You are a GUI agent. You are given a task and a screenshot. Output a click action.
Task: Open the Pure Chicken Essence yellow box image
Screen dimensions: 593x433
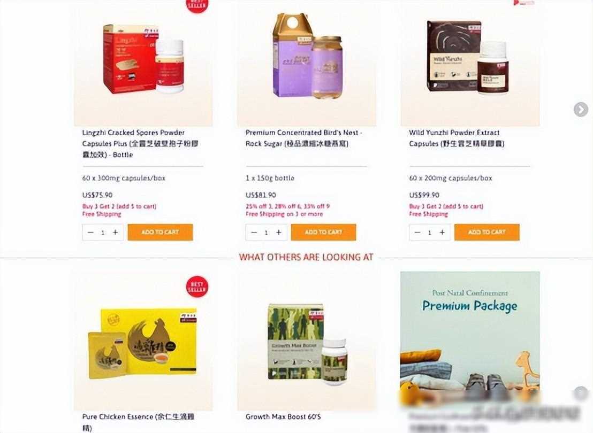click(143, 341)
